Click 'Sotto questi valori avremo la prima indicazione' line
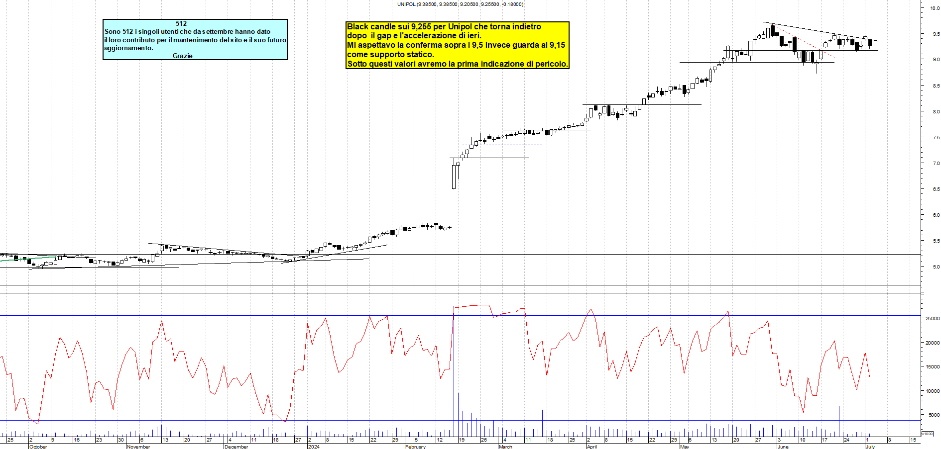This screenshot has width=941, height=449. (457, 64)
